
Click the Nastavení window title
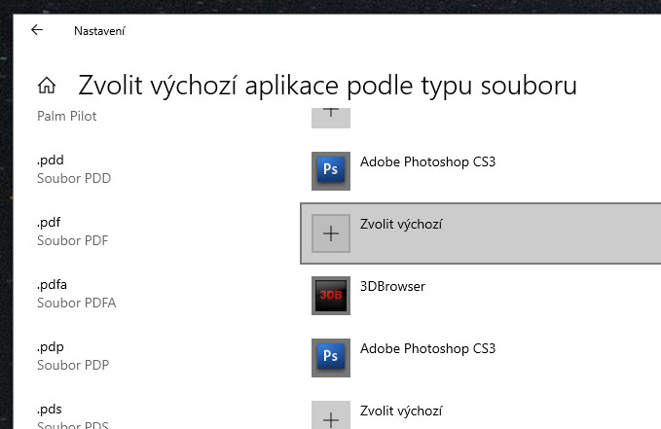[x=99, y=31]
